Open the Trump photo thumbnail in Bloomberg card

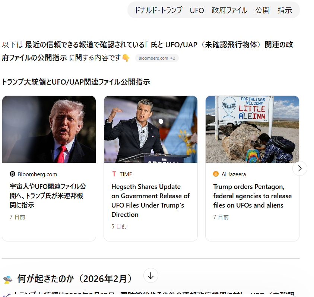[49, 129]
